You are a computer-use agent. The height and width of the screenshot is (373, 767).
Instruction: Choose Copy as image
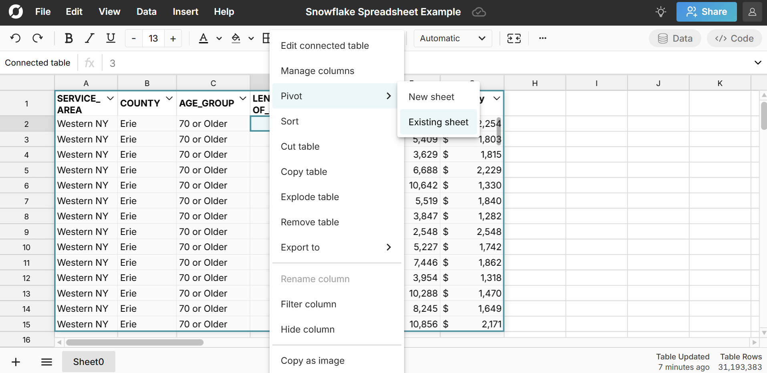tap(312, 360)
